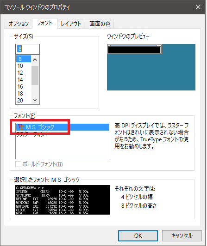Viewport: 207px width, 246px height.
Task: Pick size 14 from the list
Action: click(24, 80)
